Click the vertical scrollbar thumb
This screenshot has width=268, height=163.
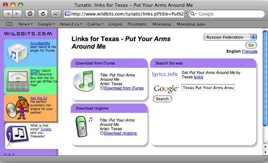coord(265,78)
